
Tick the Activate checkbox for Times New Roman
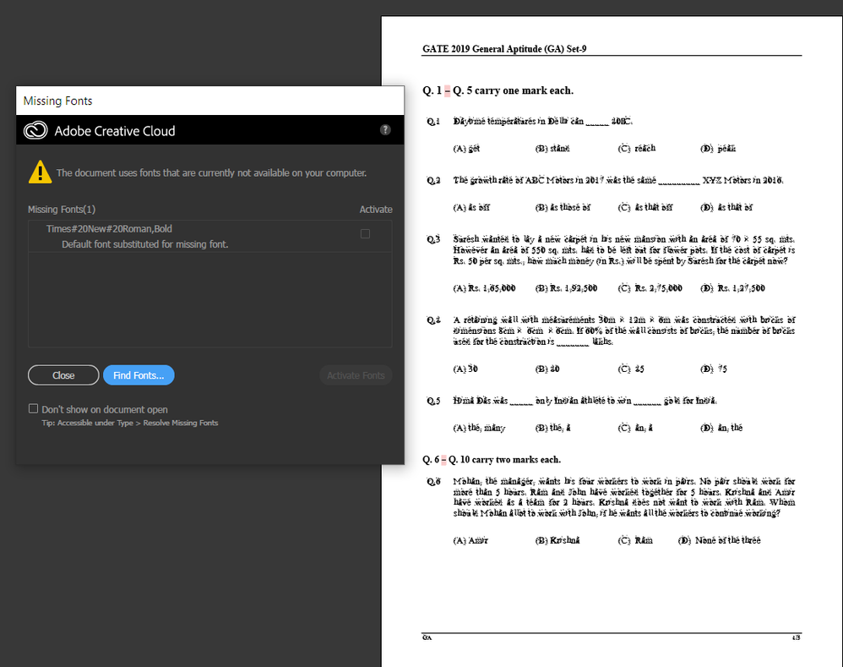pyautogui.click(x=365, y=233)
